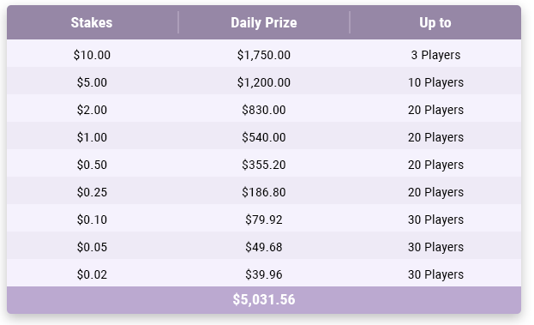Click the Stakes column header

92,23
